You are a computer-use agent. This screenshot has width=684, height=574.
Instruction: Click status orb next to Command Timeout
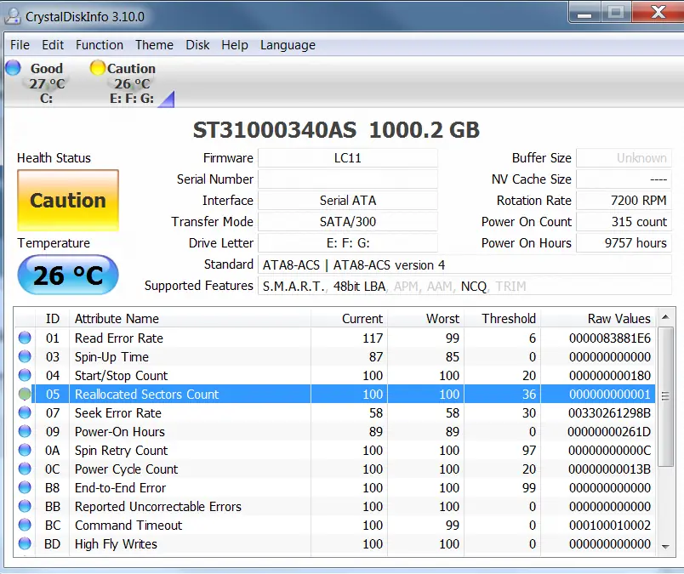click(x=25, y=526)
